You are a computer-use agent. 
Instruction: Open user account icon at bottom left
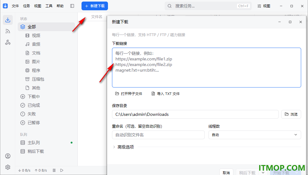click(8, 156)
